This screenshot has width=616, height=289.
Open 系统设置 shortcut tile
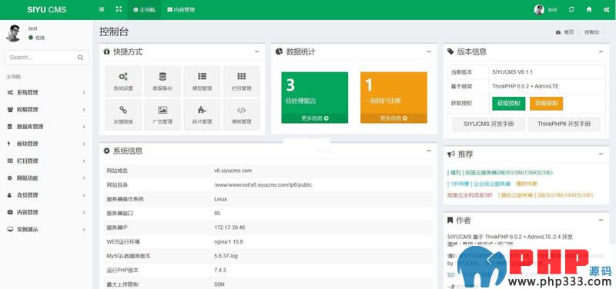click(x=123, y=81)
